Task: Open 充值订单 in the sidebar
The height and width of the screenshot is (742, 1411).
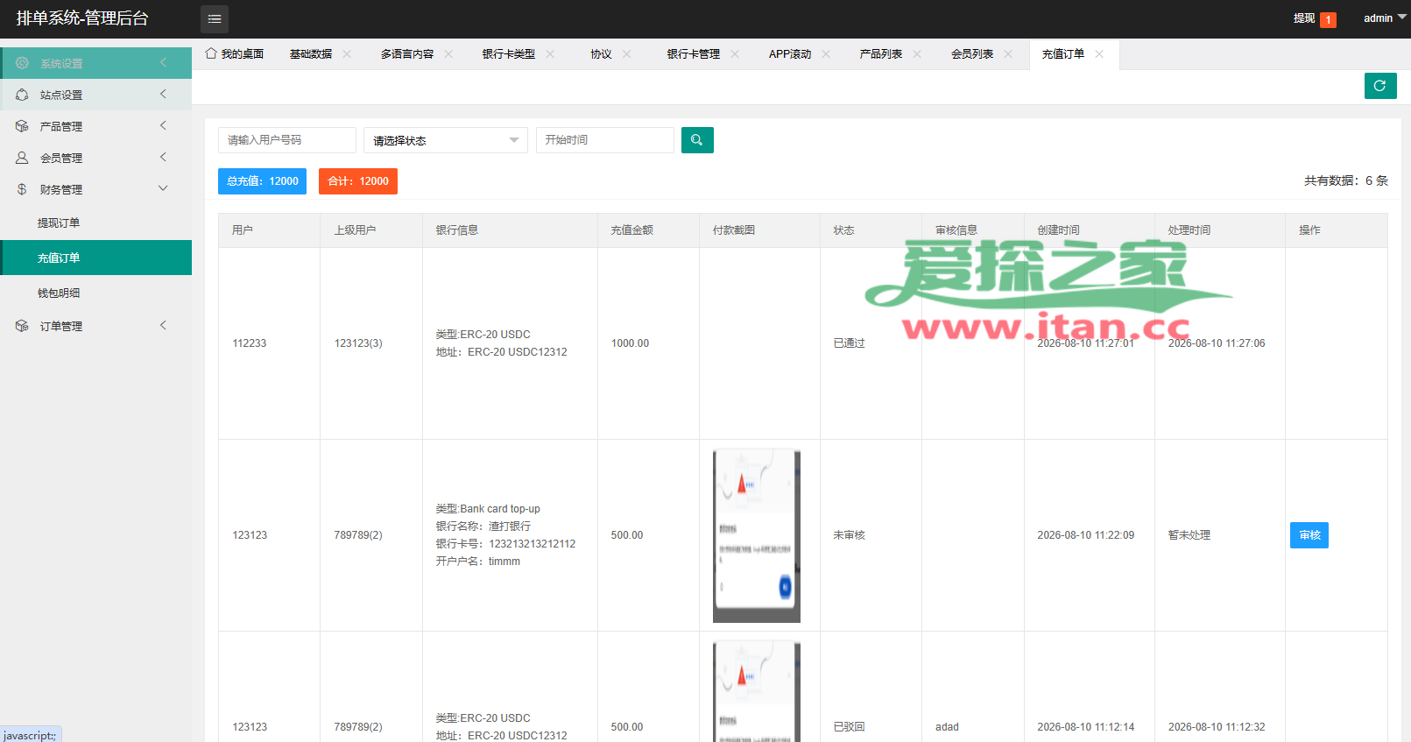Action: (96, 258)
